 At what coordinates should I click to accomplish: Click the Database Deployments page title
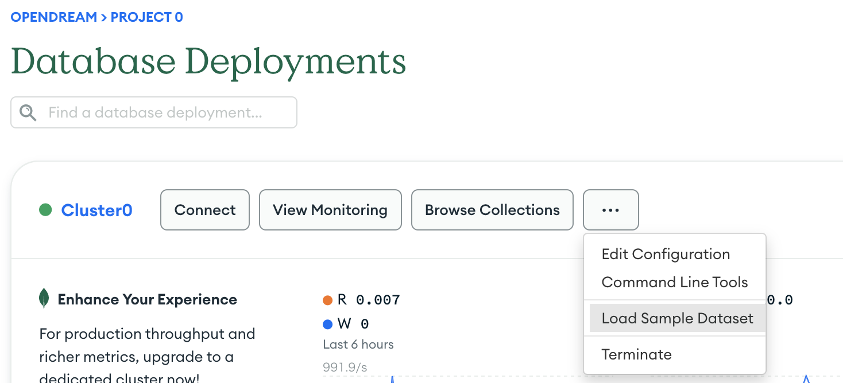tap(208, 61)
